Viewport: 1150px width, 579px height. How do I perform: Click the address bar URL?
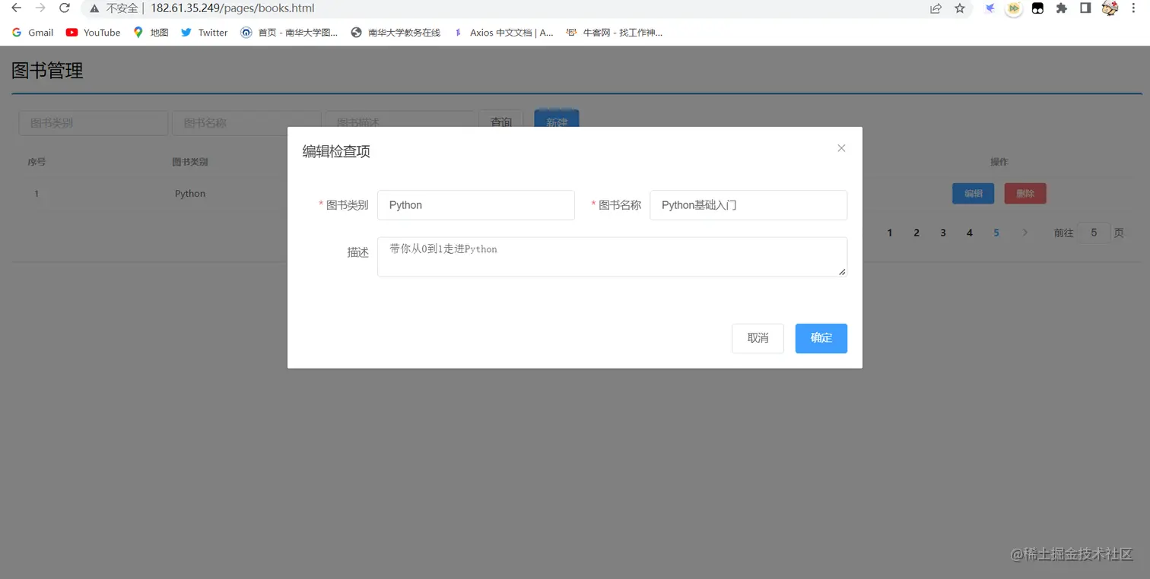[x=232, y=8]
